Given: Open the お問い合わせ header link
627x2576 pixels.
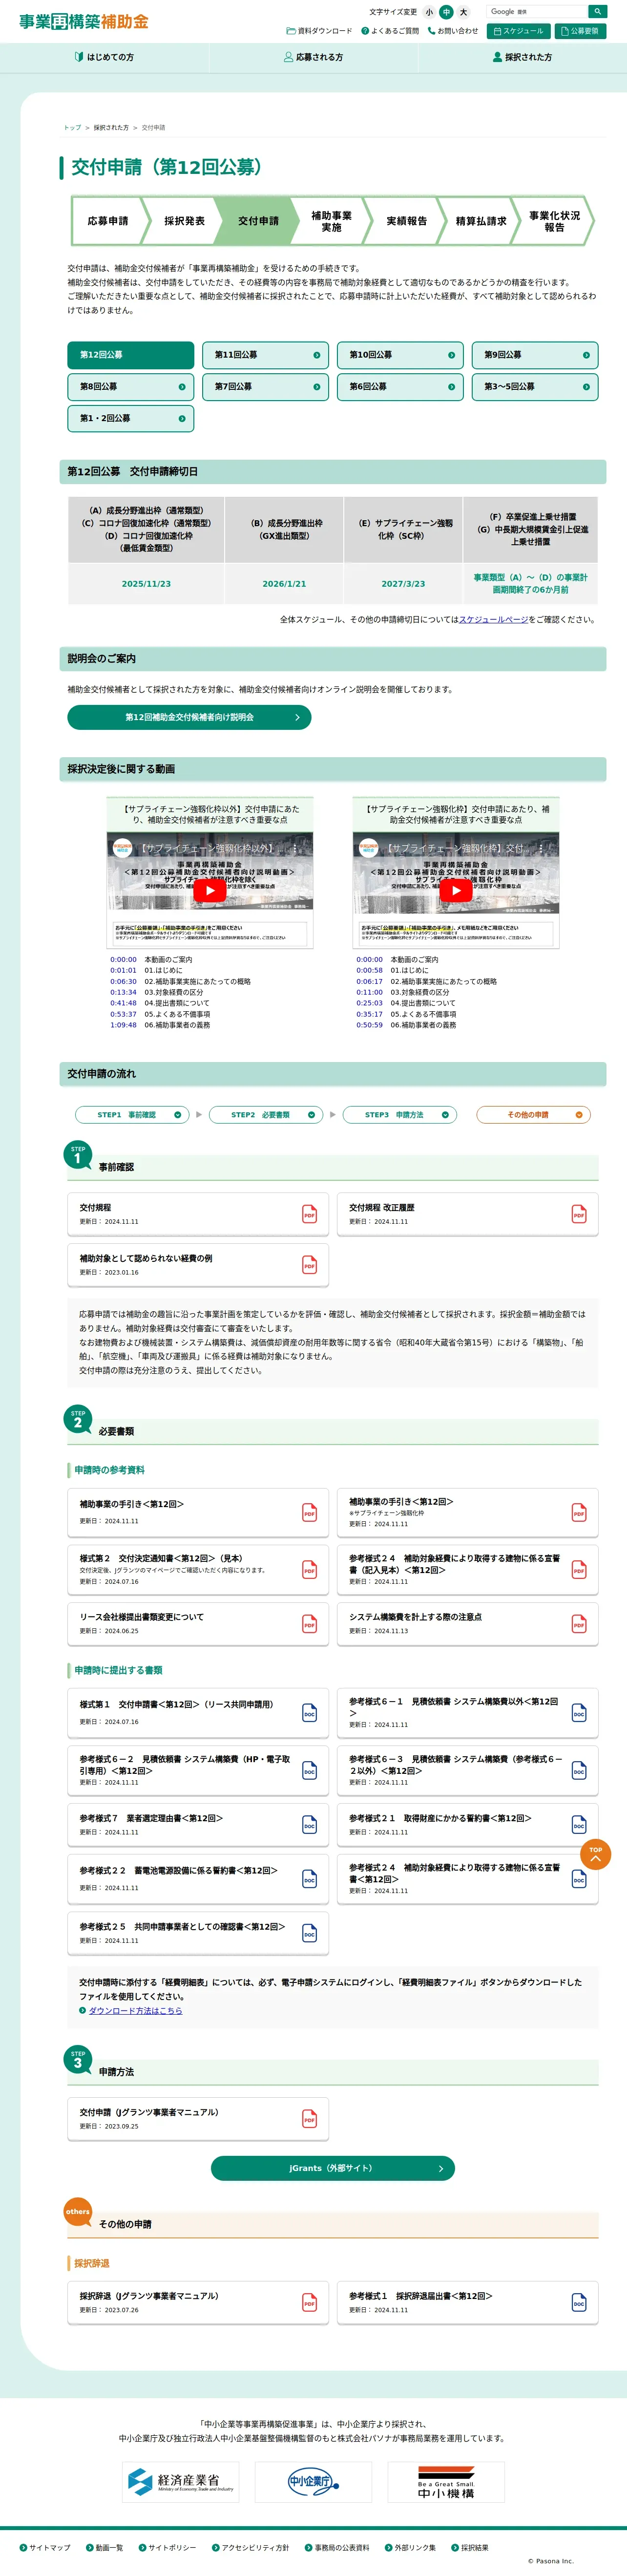Looking at the screenshot, I should coord(453,31).
